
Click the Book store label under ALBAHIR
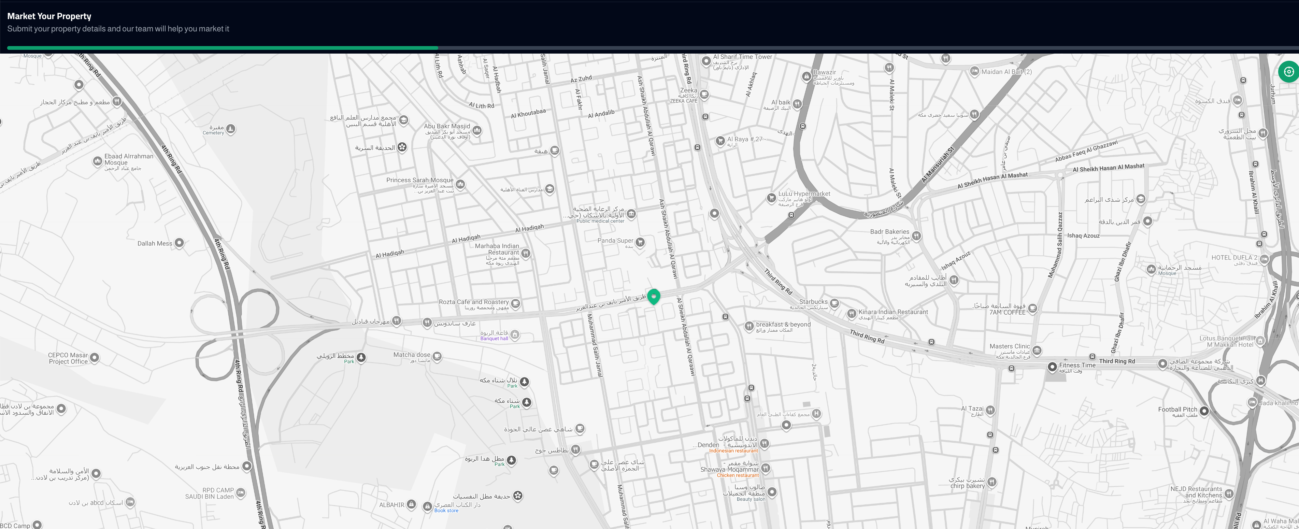(446, 510)
